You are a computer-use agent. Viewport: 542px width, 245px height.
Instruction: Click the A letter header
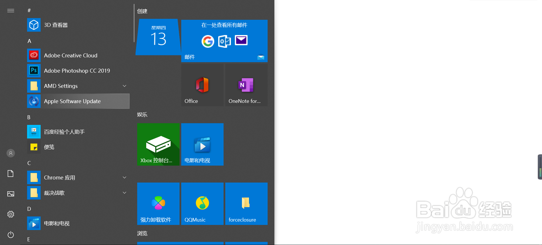[x=29, y=41]
